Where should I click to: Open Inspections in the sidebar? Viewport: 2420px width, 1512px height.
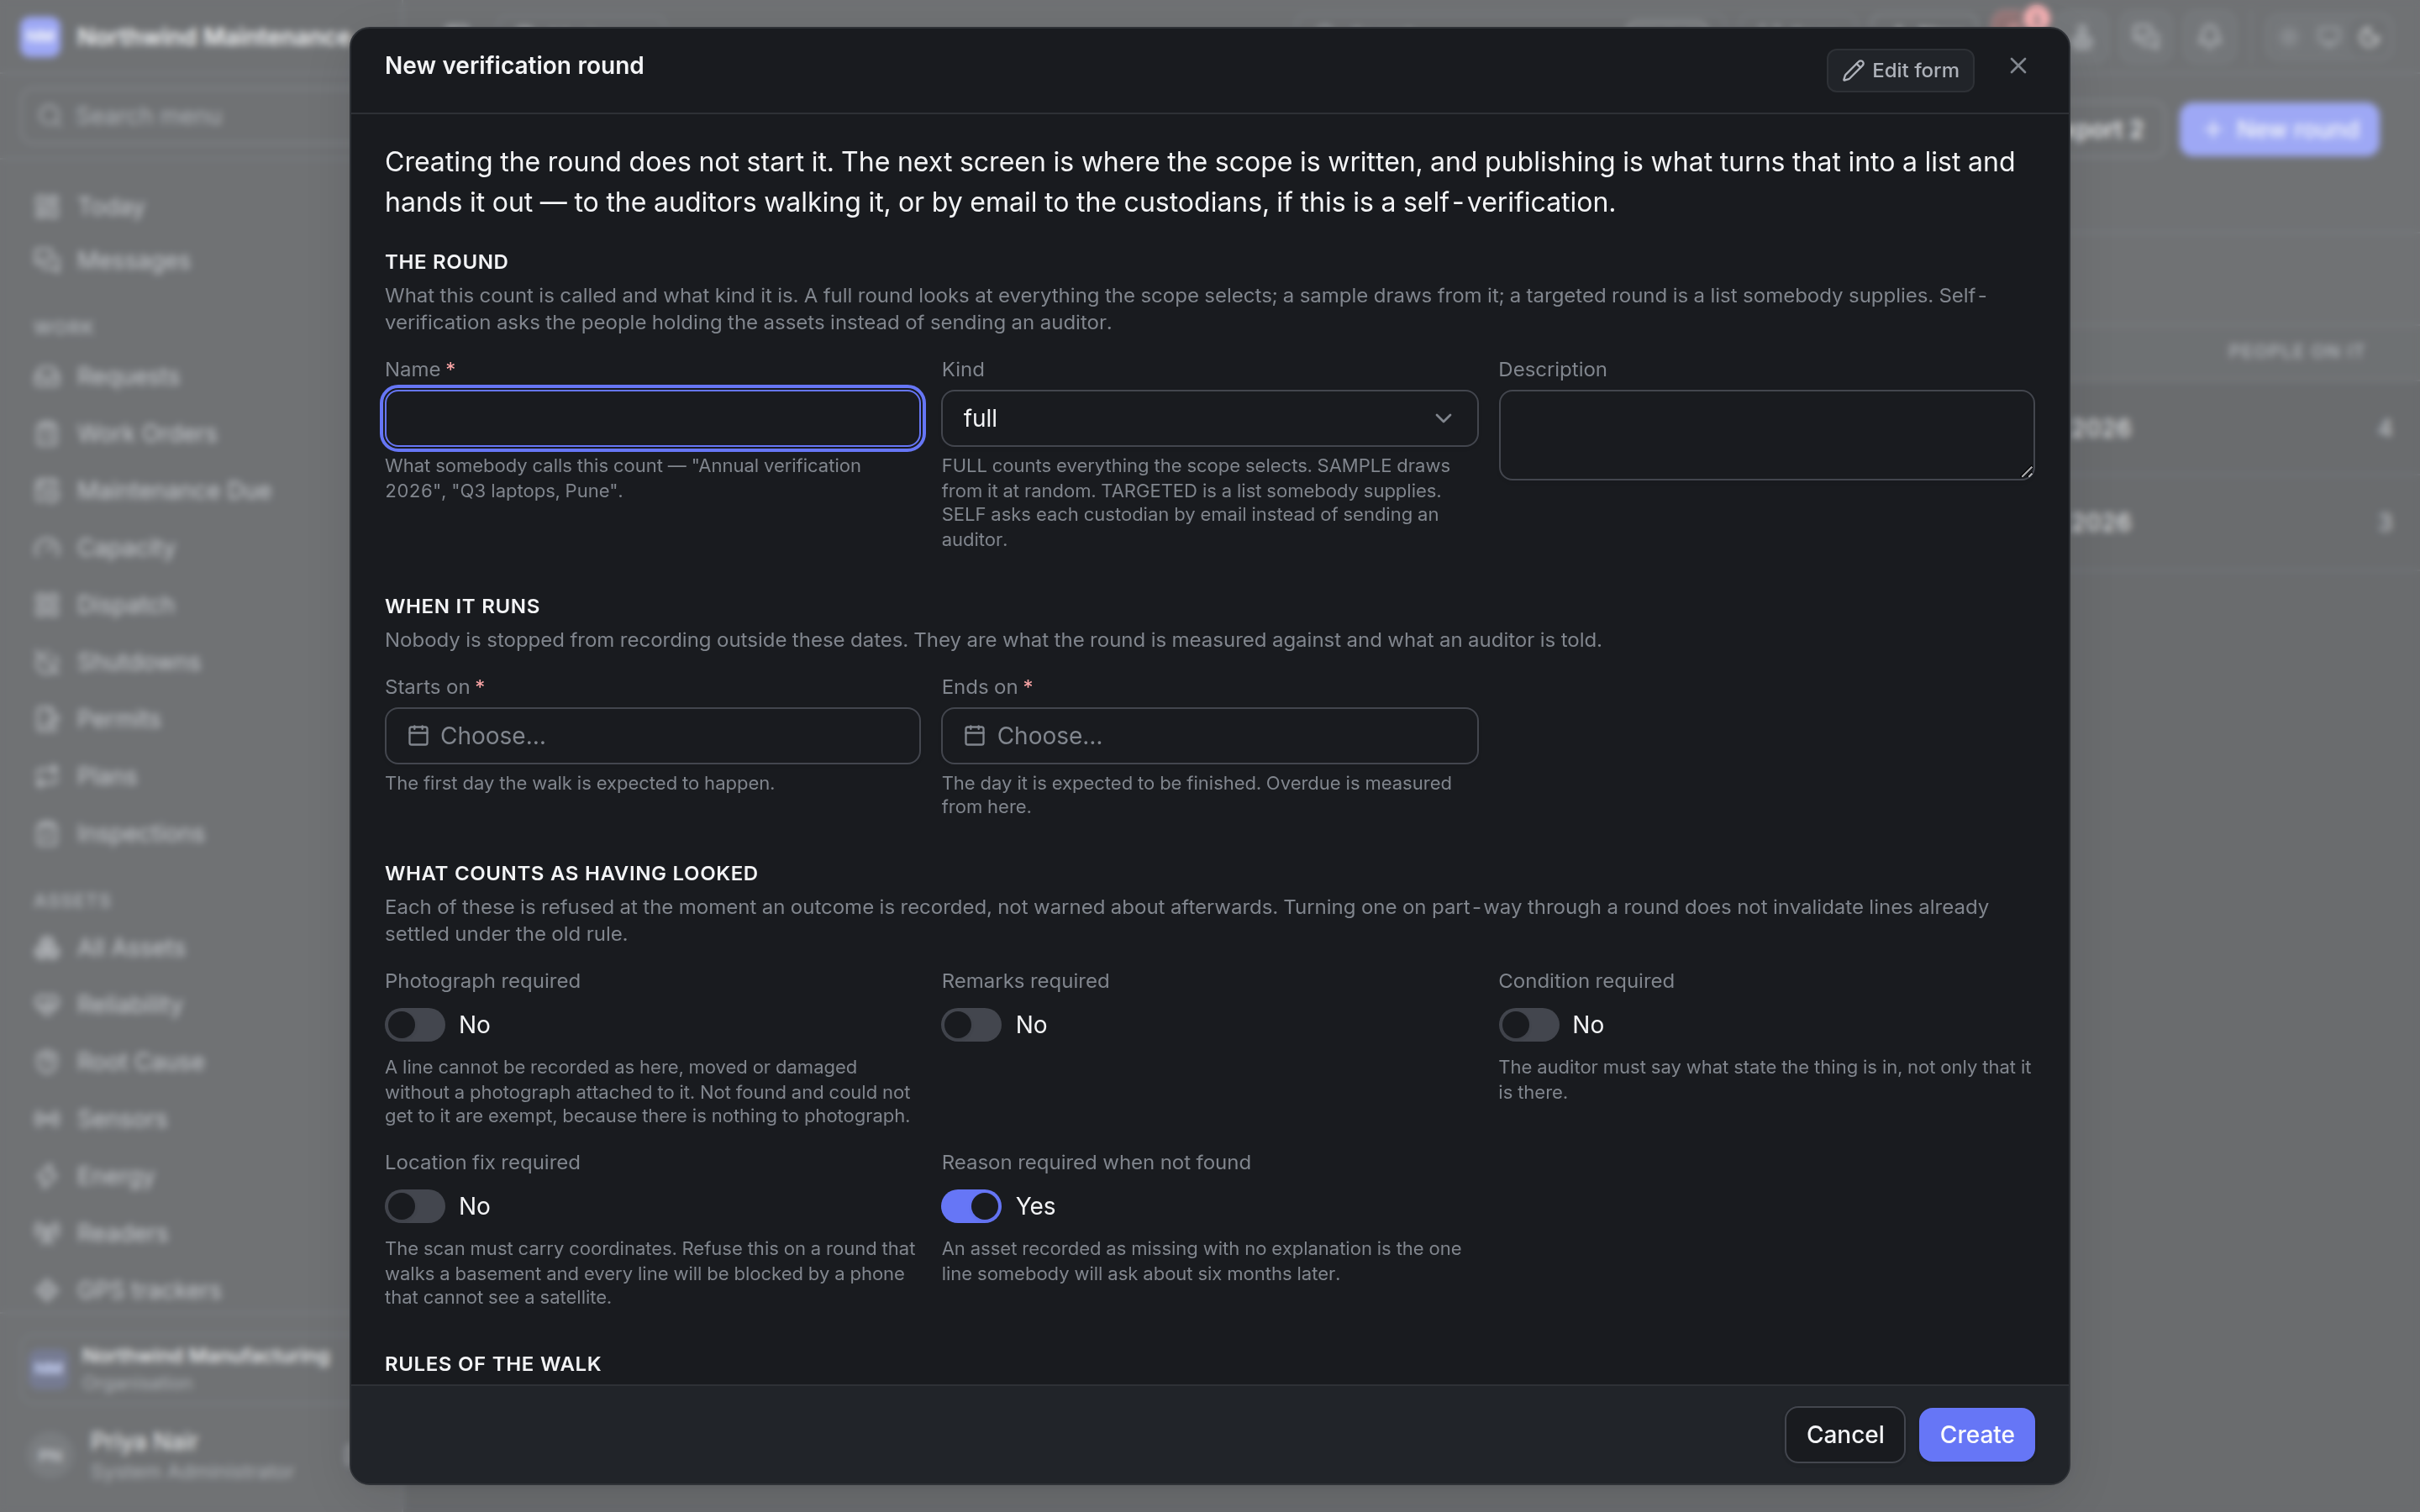click(140, 834)
